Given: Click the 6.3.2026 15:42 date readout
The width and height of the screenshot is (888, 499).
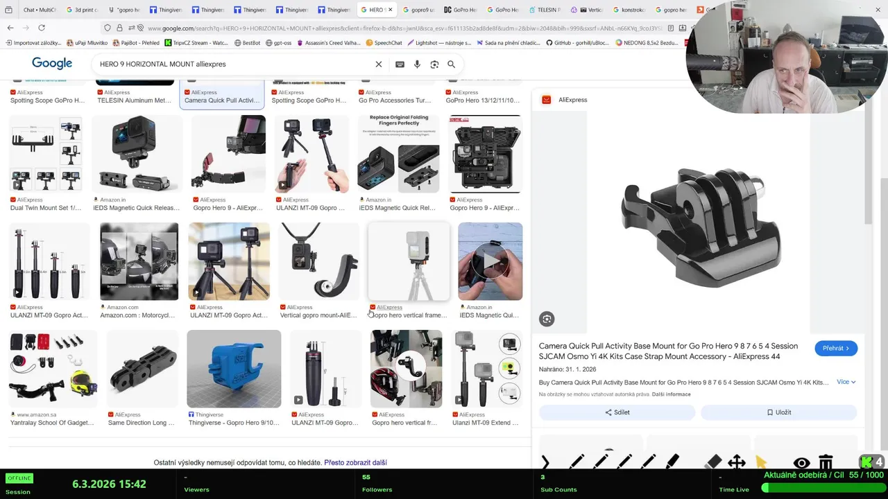Looking at the screenshot, I should coord(109,484).
